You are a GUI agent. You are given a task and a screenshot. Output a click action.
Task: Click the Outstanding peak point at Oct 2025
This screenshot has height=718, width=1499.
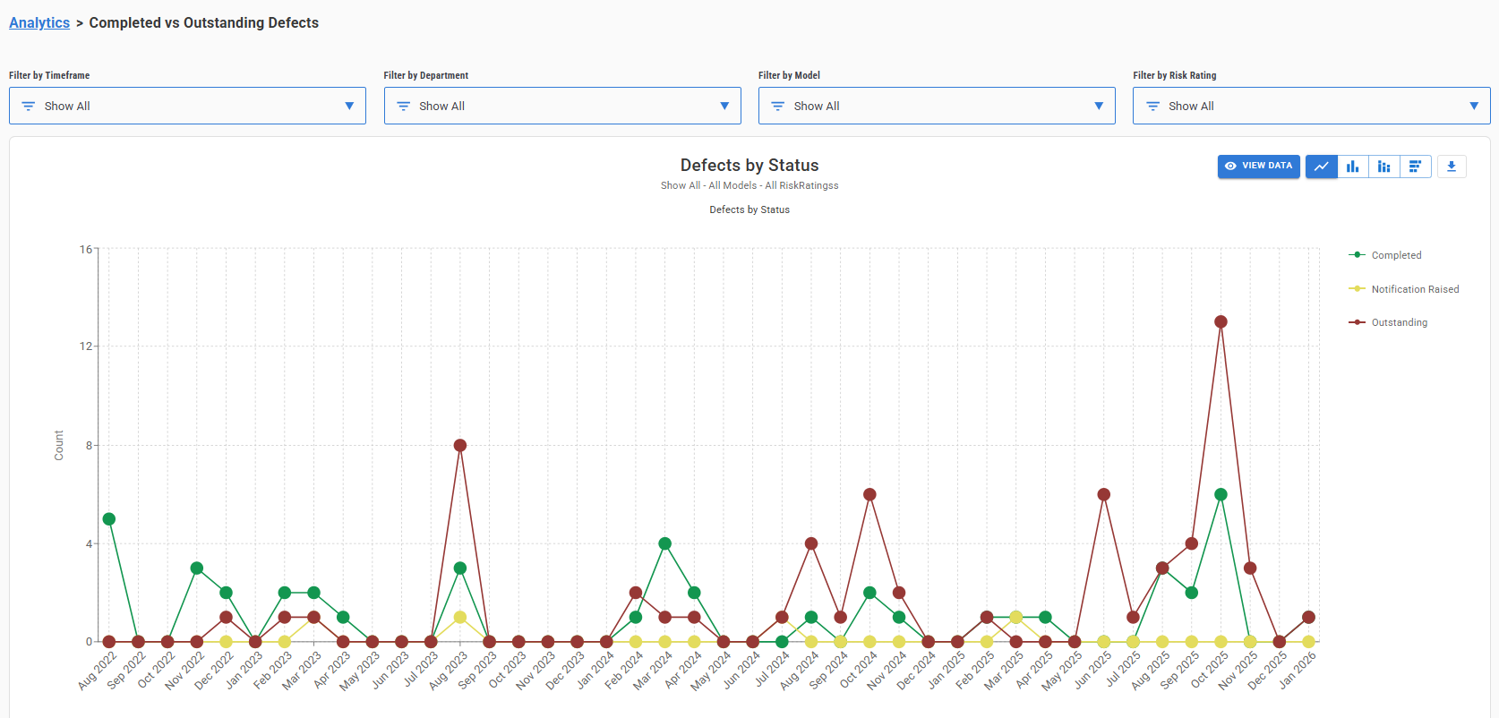[x=1221, y=321]
